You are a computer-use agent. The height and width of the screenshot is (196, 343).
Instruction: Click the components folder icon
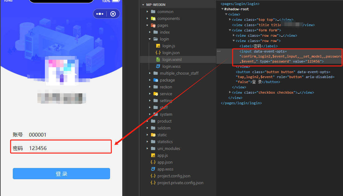153,19
